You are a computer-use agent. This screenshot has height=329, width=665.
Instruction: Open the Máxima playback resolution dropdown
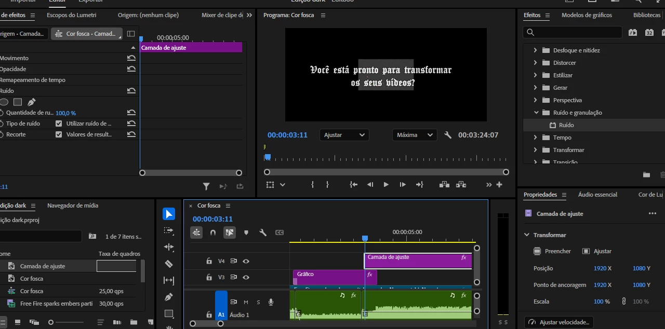pyautogui.click(x=414, y=135)
